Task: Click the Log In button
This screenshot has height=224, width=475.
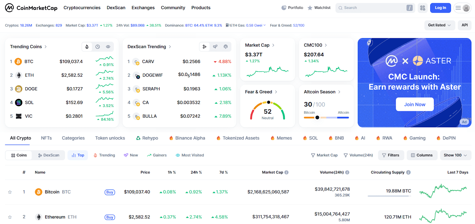Action: click(440, 8)
